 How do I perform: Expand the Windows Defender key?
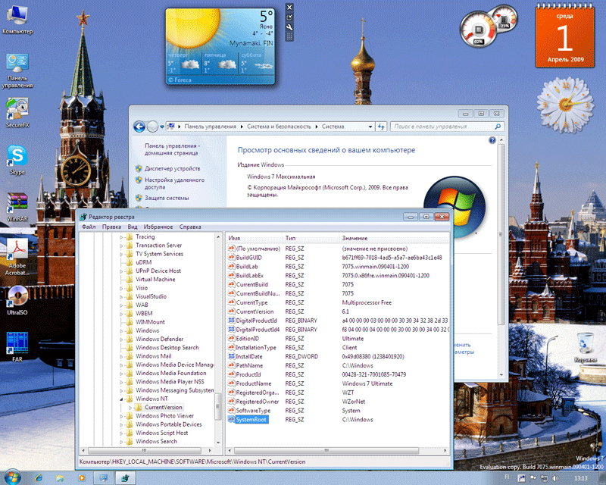tap(121, 339)
